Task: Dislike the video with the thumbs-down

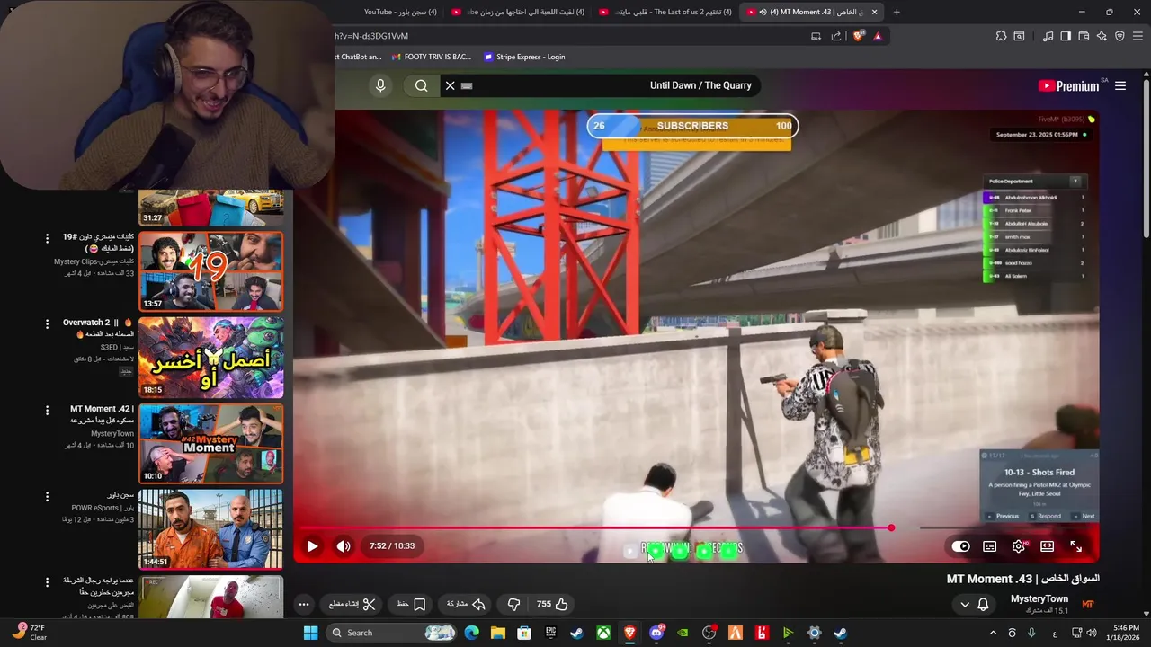Action: coord(513,604)
